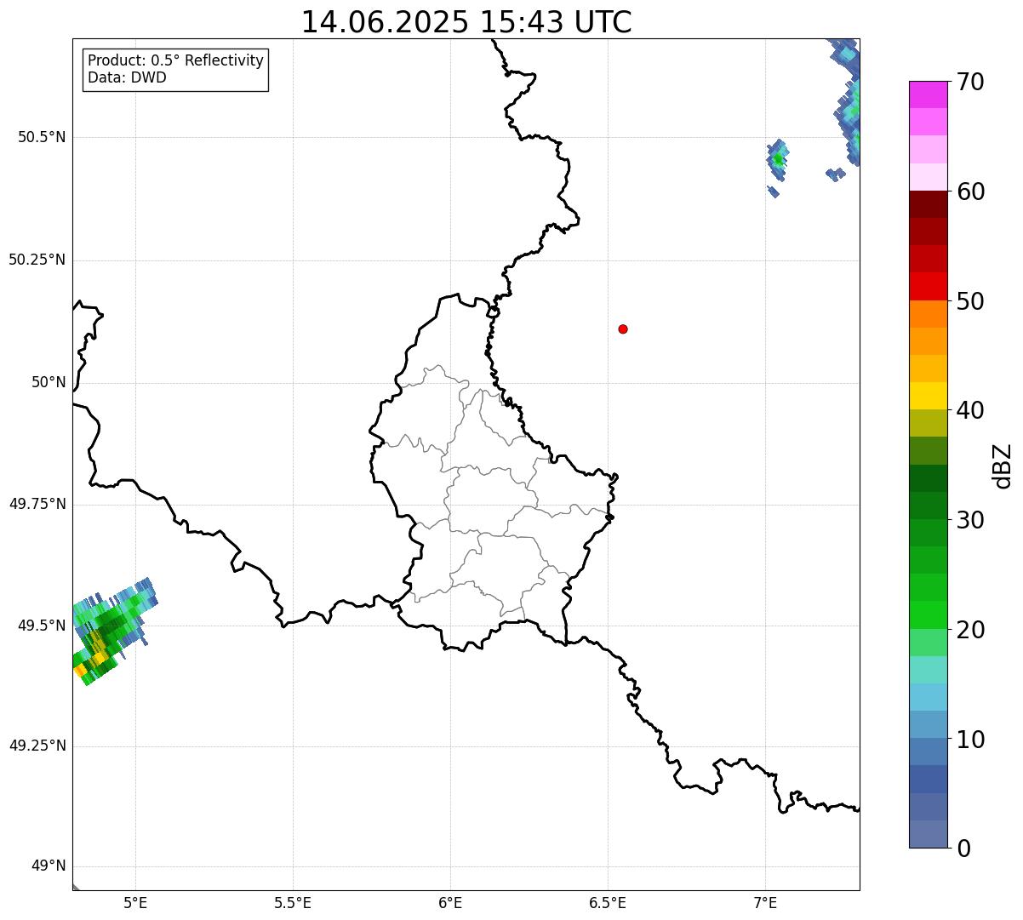Click the '6°E' longitude label
The height and width of the screenshot is (920, 1023).
(x=450, y=902)
